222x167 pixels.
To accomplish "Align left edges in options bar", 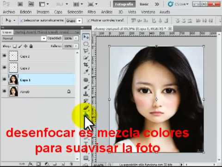I will [x=154, y=20].
